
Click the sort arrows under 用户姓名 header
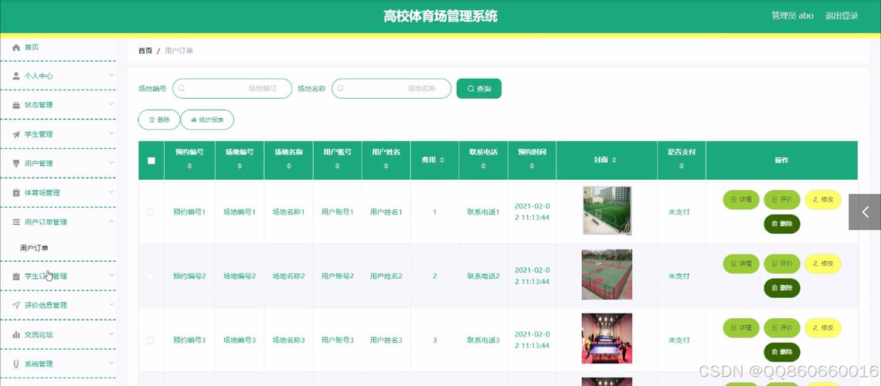[386, 166]
